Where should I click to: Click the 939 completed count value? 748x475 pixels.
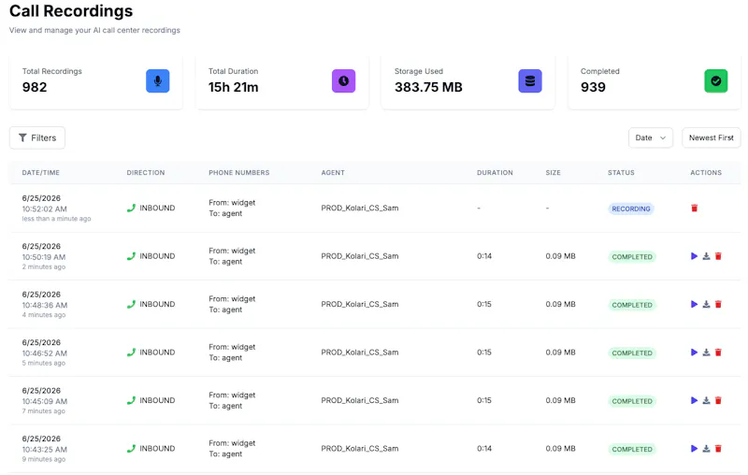point(593,87)
